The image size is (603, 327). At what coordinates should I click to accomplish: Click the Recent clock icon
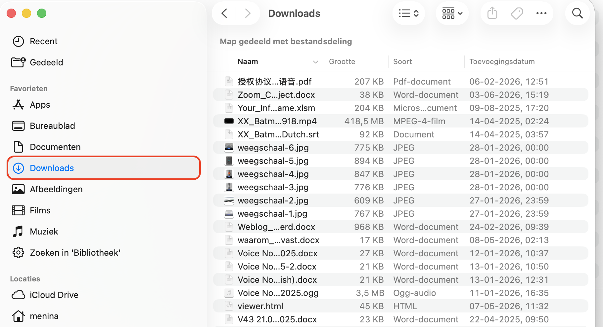[x=18, y=41]
